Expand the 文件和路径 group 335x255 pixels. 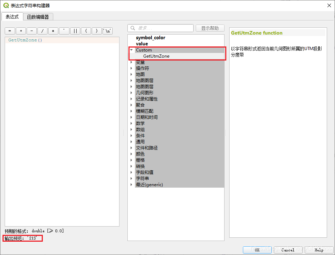pos(131,148)
